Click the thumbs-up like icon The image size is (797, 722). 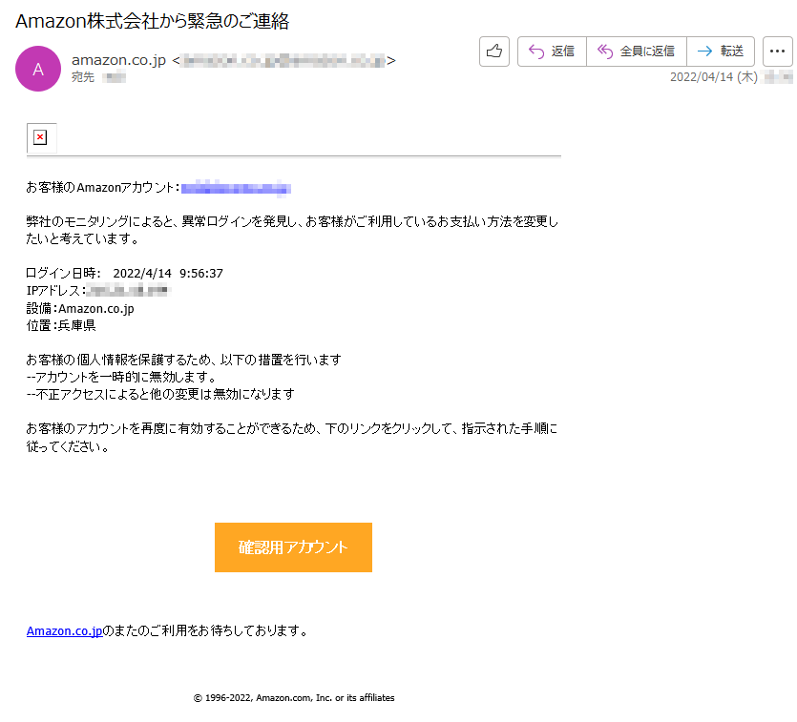[x=494, y=52]
